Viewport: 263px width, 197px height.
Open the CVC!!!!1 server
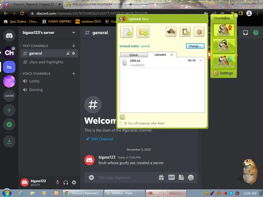[9, 96]
